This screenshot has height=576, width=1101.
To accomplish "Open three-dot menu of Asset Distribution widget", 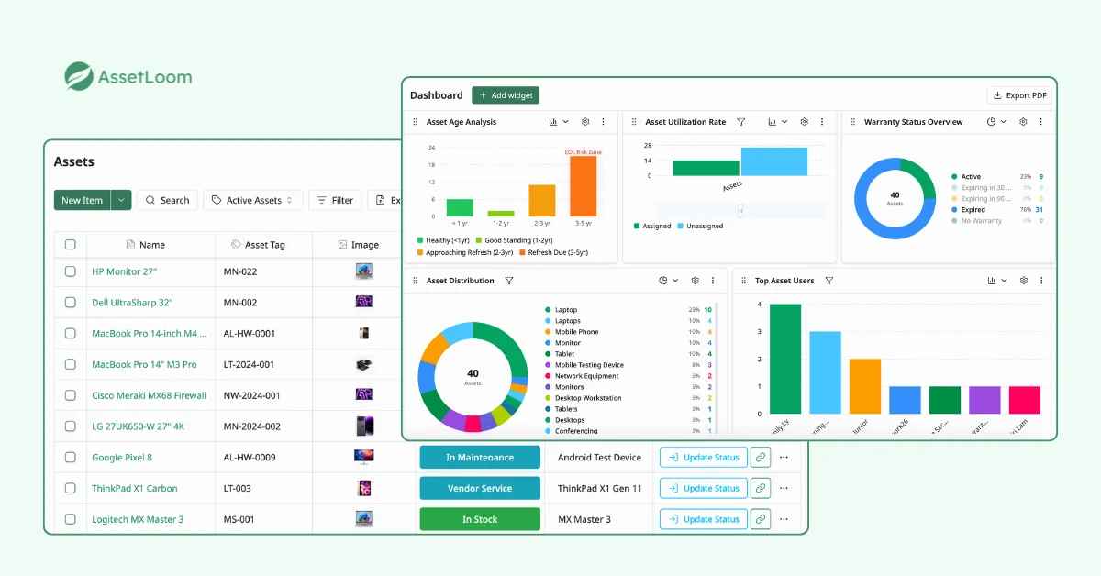I will point(713,281).
